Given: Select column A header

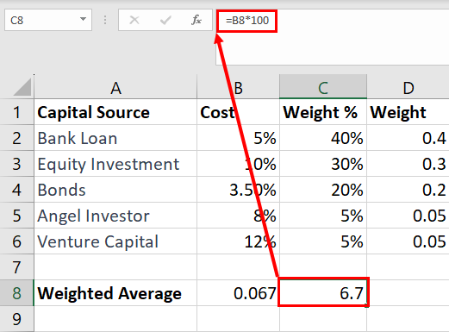Looking at the screenshot, I should click(x=115, y=87).
